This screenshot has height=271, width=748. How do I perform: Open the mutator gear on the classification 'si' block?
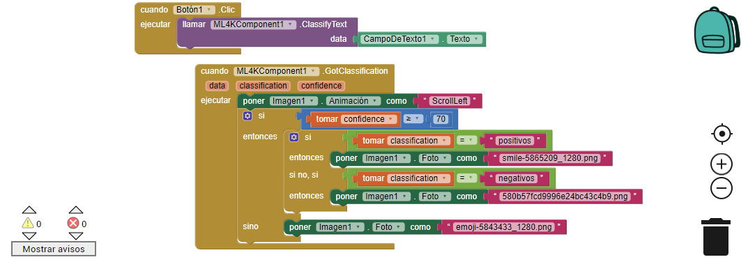tap(294, 137)
